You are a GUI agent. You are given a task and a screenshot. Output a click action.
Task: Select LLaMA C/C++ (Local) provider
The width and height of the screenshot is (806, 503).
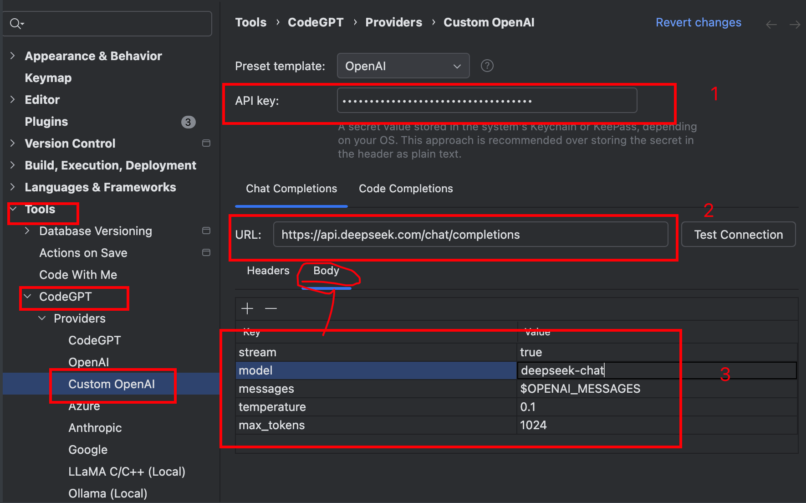[x=127, y=472]
